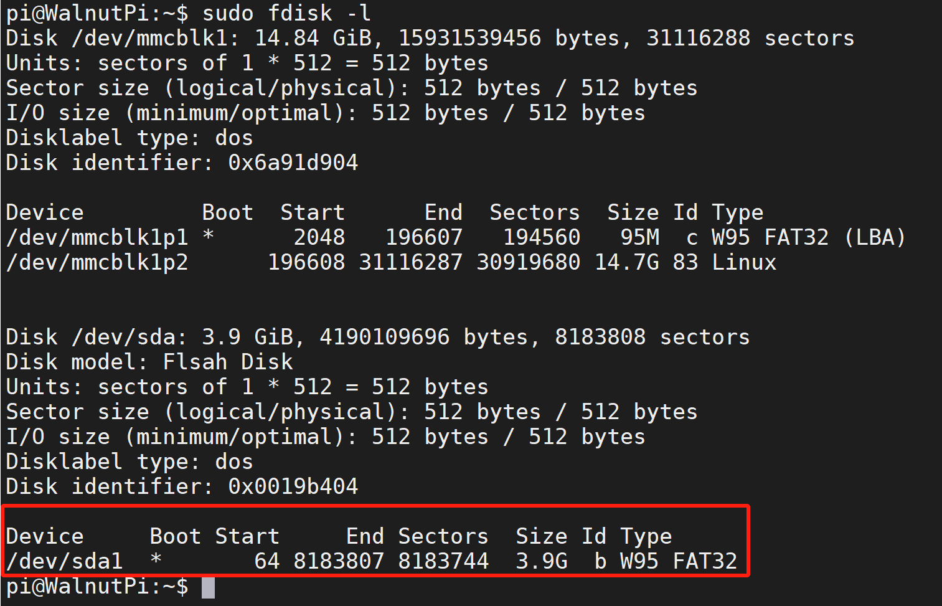Click end sector value '8183807'

coord(339,561)
